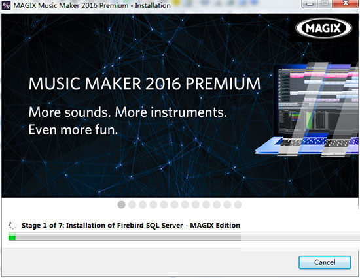360x278 pixels.
Task: Close the installer window
Action: 346,3
